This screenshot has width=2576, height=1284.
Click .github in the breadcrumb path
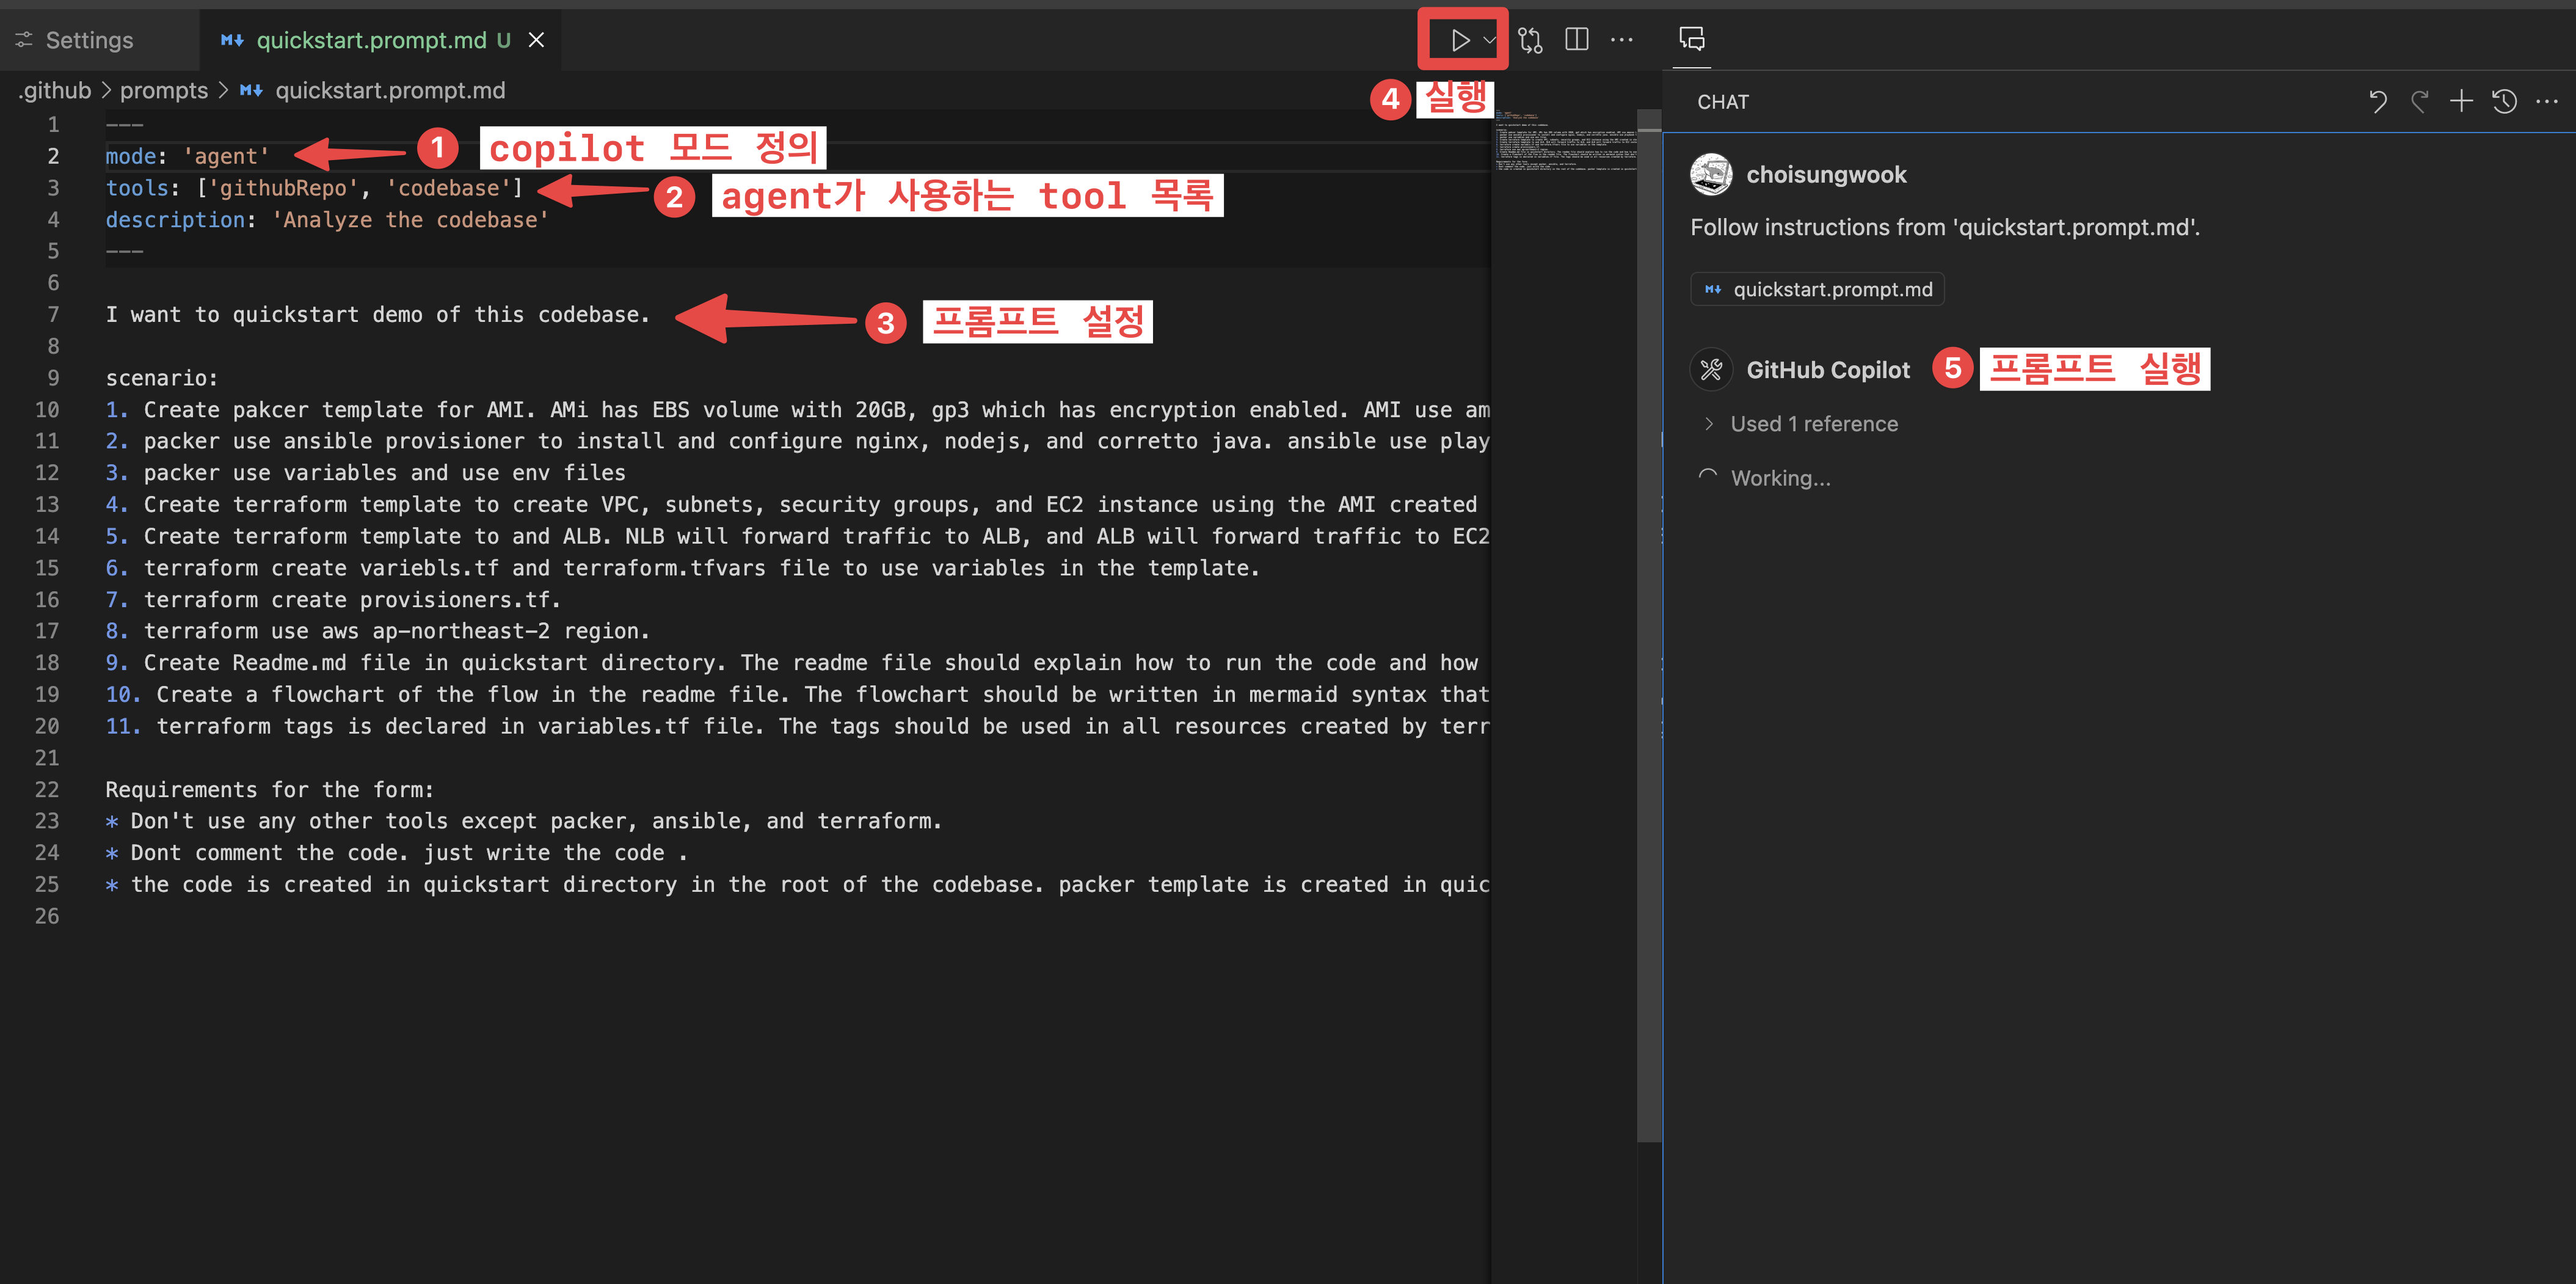click(55, 90)
